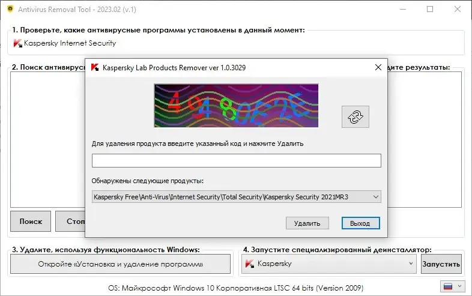The width and height of the screenshot is (472, 296).
Task: Click the Запустить button
Action: tap(441, 264)
